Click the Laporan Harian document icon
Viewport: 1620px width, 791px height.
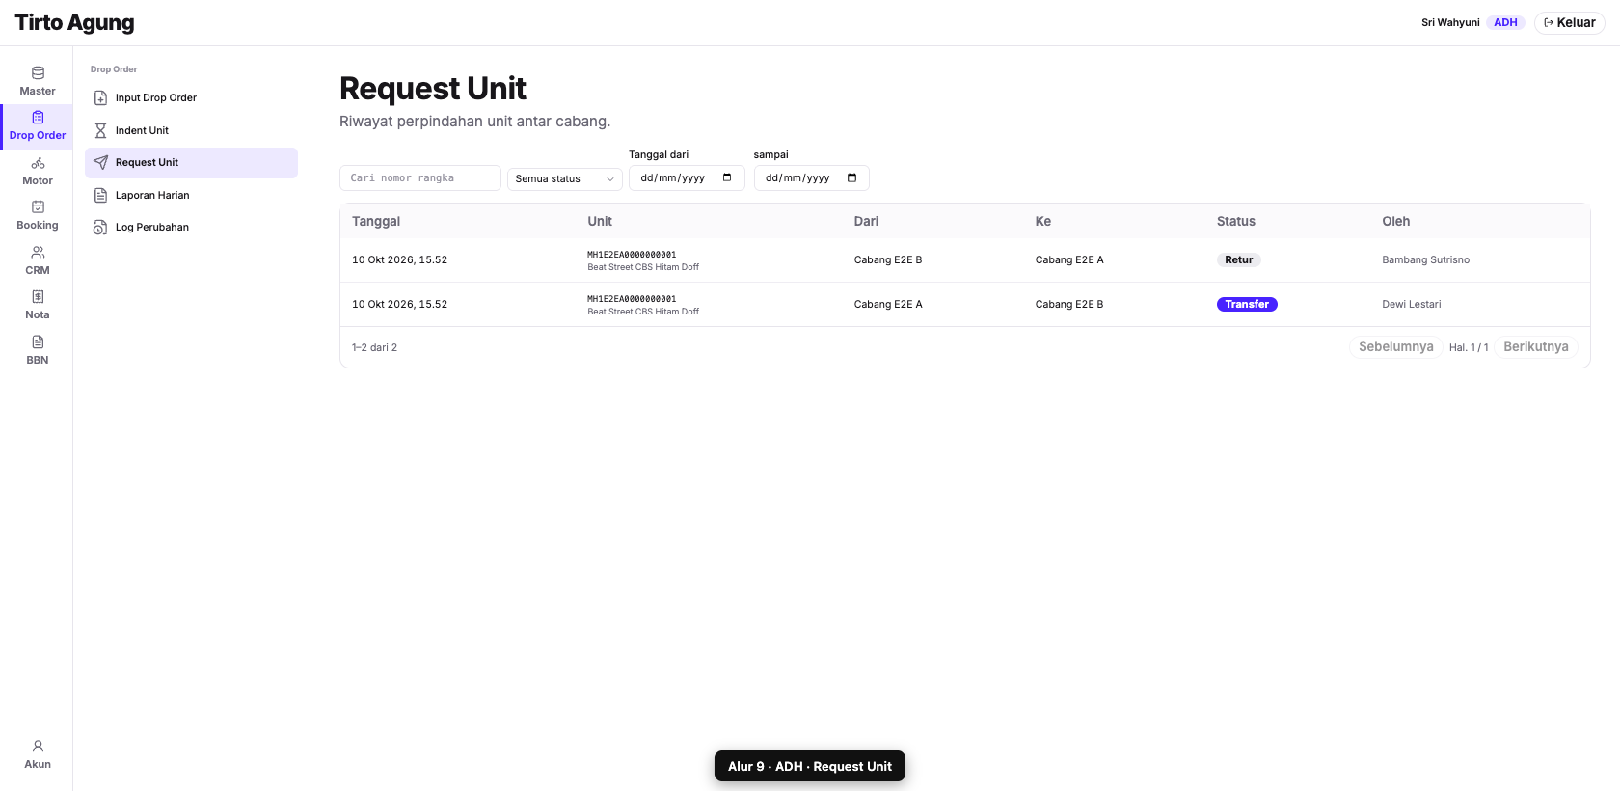click(x=100, y=195)
